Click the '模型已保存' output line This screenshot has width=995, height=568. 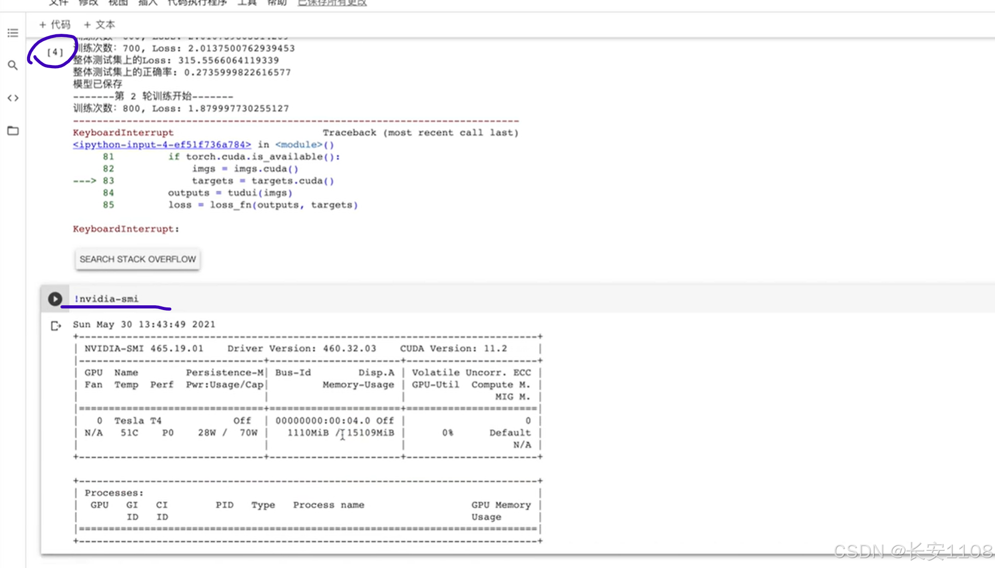(98, 84)
